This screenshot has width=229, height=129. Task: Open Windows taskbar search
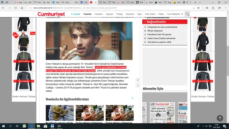pos(10,126)
